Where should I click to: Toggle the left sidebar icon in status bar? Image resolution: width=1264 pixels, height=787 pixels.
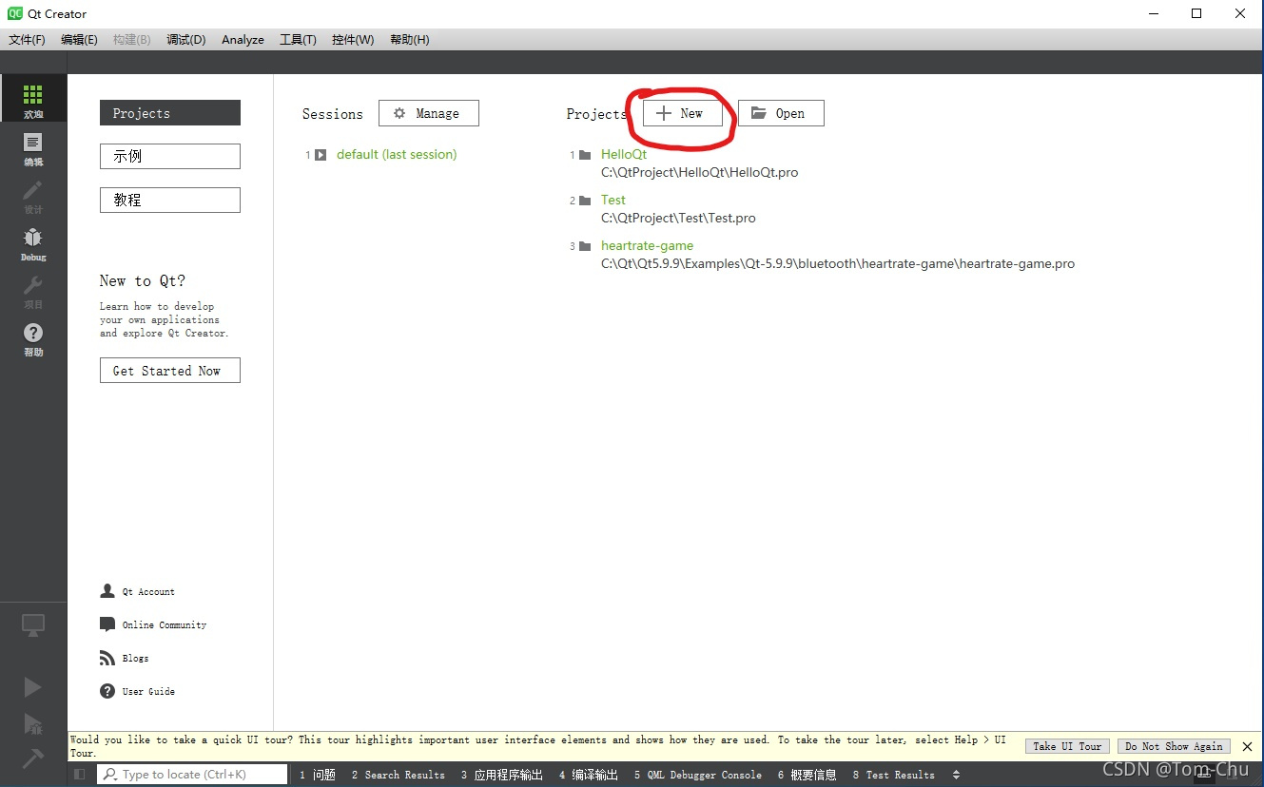click(80, 775)
